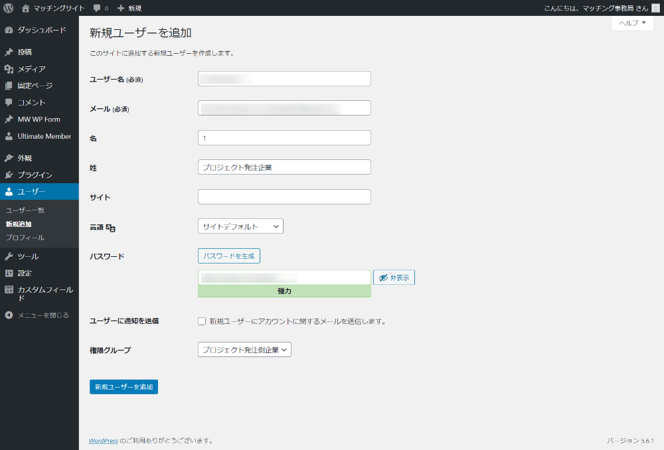Click the 設定 settings icon
This screenshot has width=664, height=450.
[x=9, y=273]
